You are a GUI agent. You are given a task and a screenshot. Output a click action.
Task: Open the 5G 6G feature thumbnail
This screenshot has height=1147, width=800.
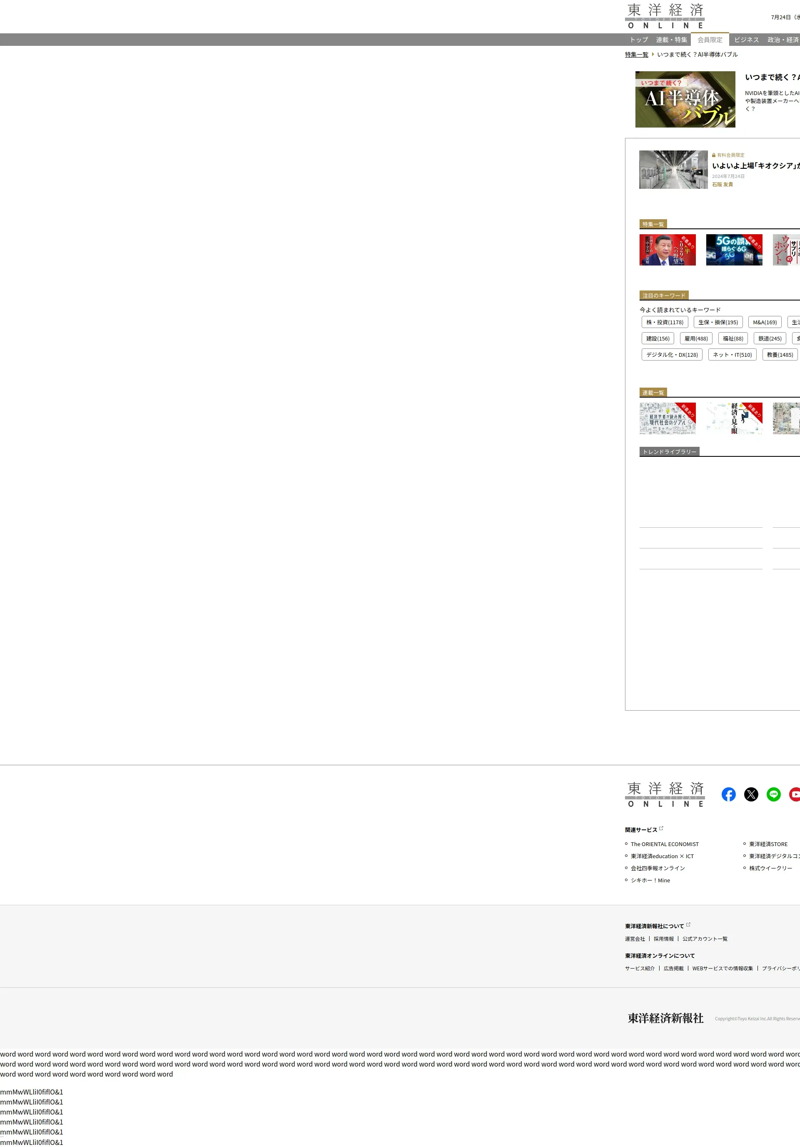point(734,250)
